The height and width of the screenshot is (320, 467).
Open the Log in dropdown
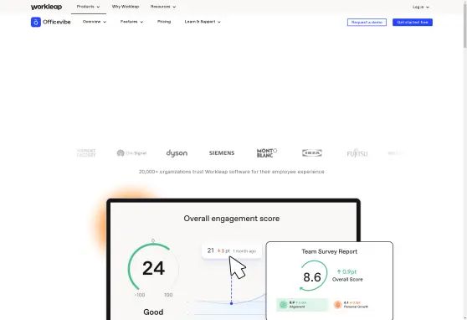[x=421, y=7]
